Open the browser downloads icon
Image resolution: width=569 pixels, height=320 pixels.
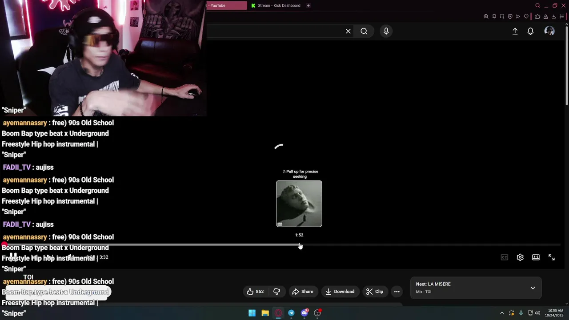point(553,16)
